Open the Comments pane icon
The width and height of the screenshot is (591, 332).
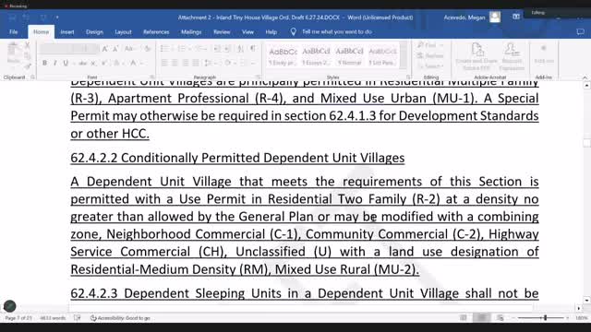[x=581, y=32]
